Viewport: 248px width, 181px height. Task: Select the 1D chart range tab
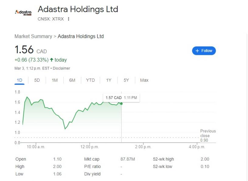(19, 80)
